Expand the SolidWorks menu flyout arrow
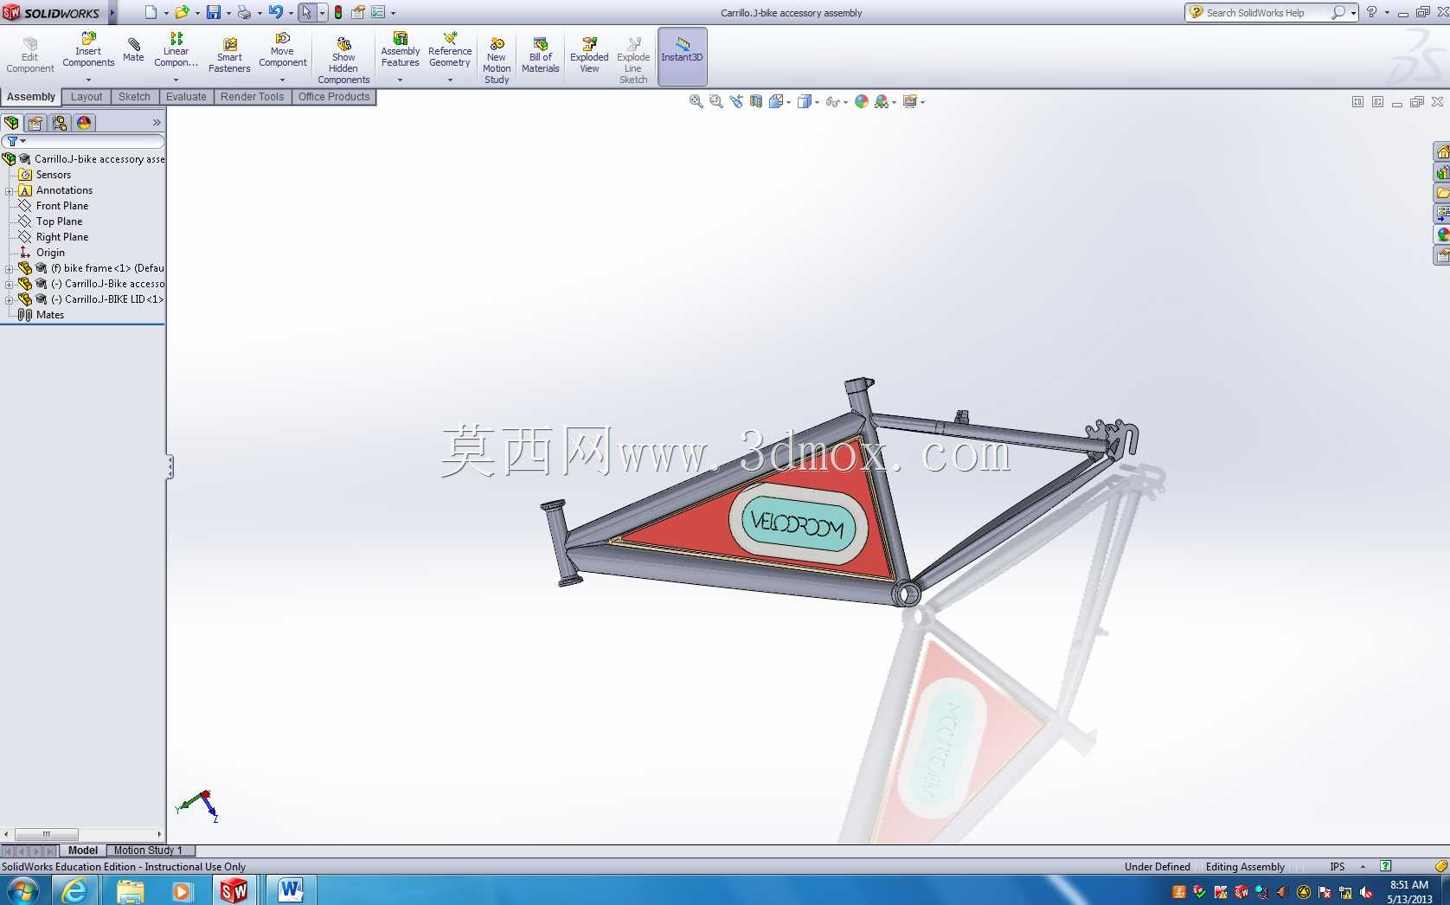Viewport: 1450px width, 905px height. click(x=112, y=12)
